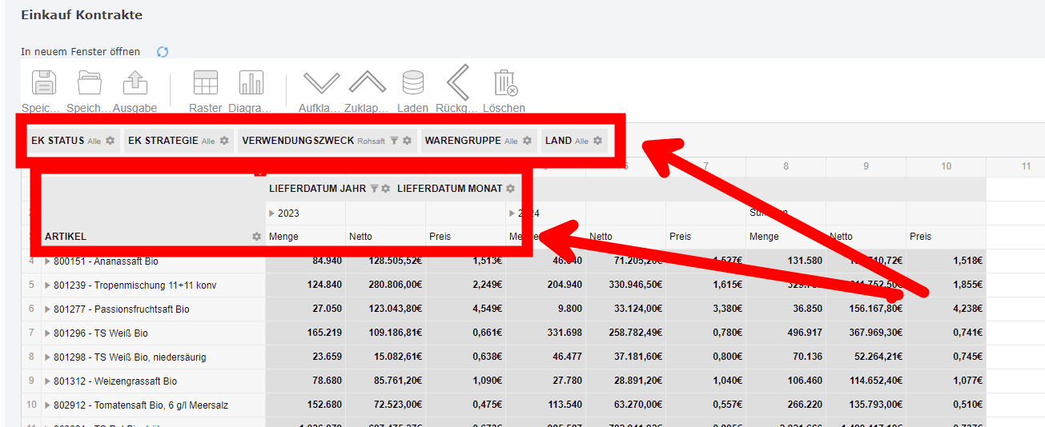
Task: Open the EK STATUS gear settings
Action: coord(111,141)
